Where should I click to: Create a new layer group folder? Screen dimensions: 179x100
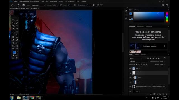click(160, 94)
